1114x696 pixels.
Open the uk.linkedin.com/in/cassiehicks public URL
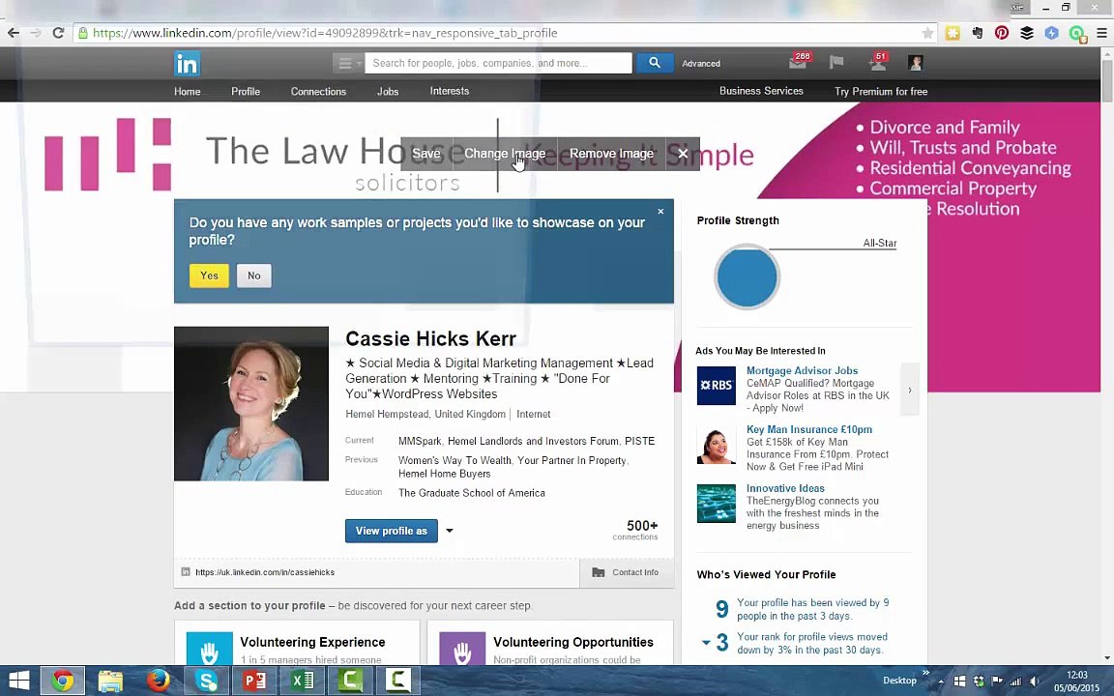[x=264, y=572]
